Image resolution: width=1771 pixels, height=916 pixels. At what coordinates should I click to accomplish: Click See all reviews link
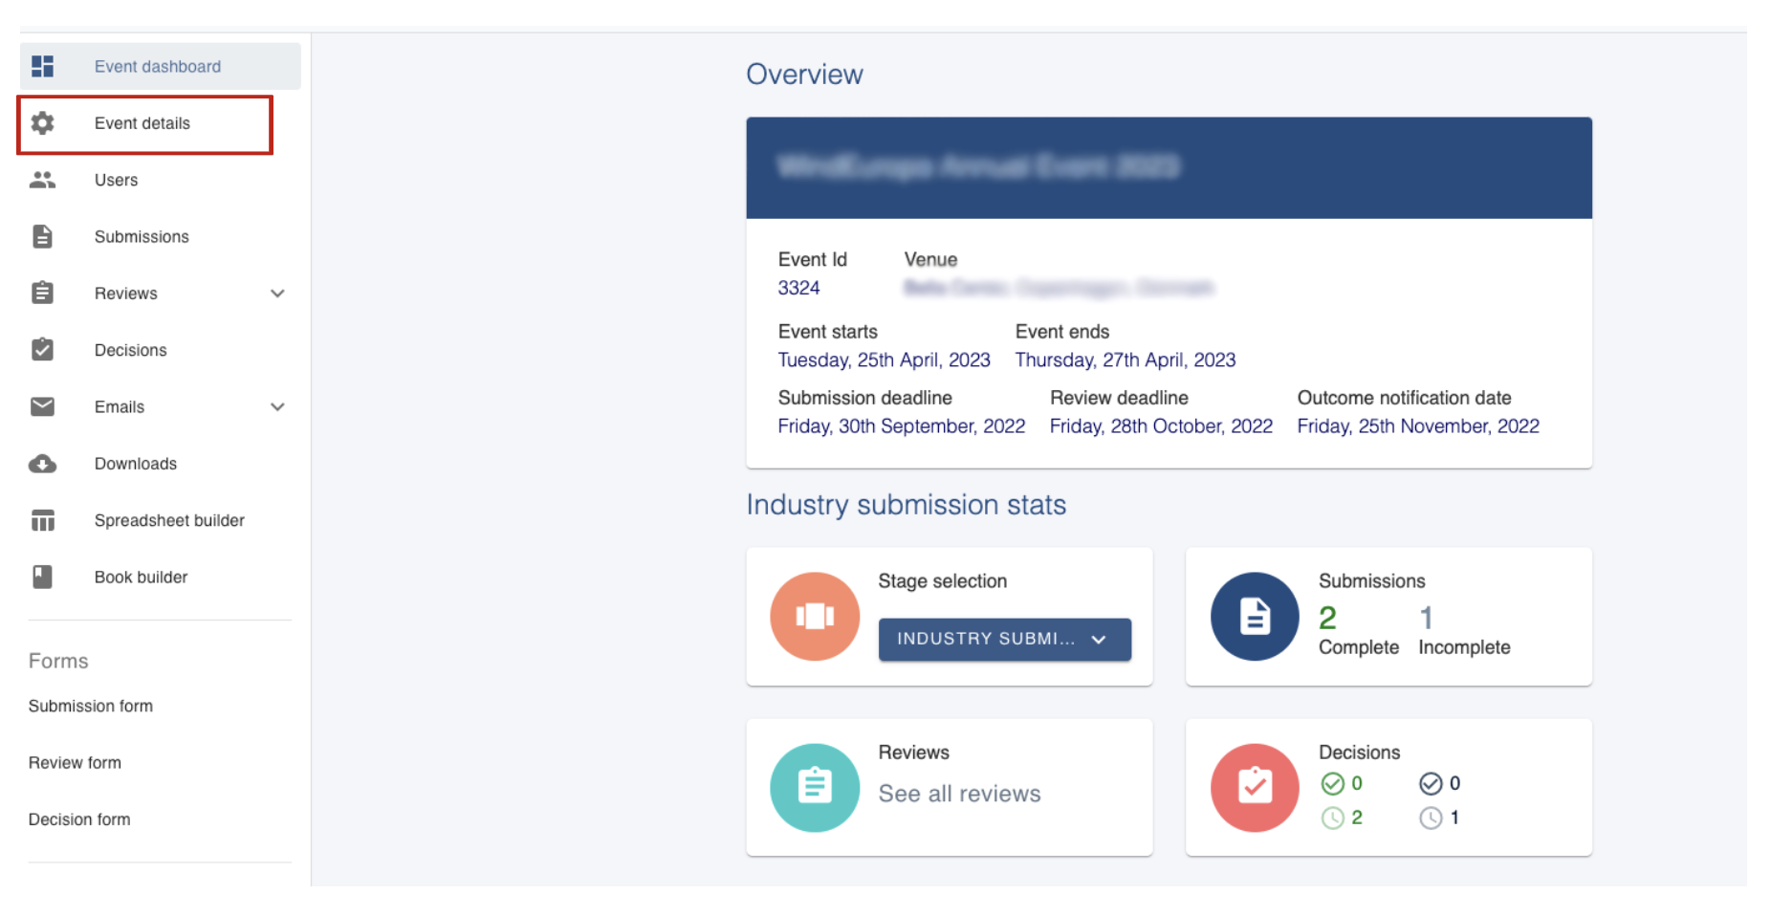click(x=959, y=794)
